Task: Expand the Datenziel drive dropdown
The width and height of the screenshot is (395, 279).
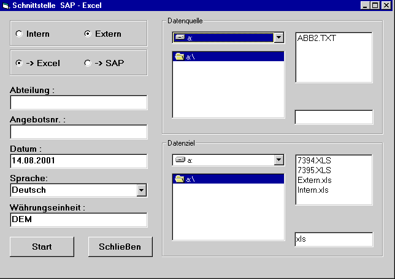Action: (279, 160)
